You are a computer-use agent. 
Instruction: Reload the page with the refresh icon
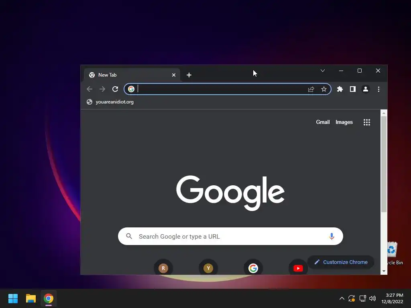click(115, 89)
